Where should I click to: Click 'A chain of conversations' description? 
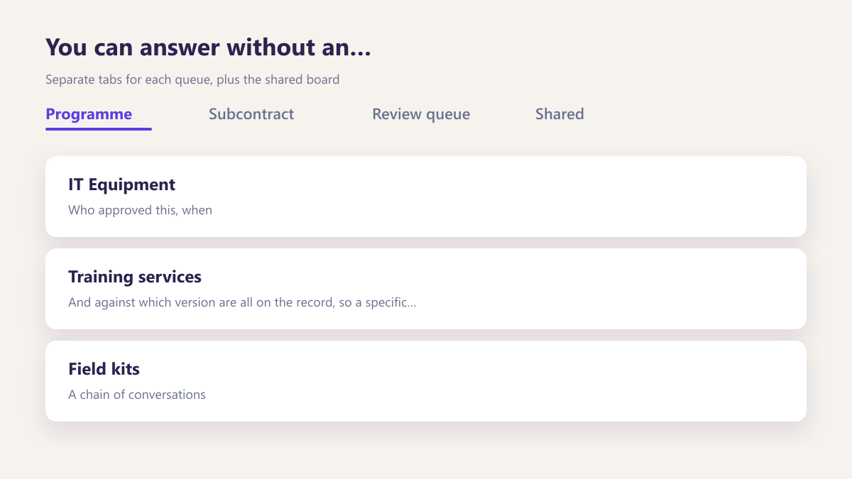(x=137, y=395)
